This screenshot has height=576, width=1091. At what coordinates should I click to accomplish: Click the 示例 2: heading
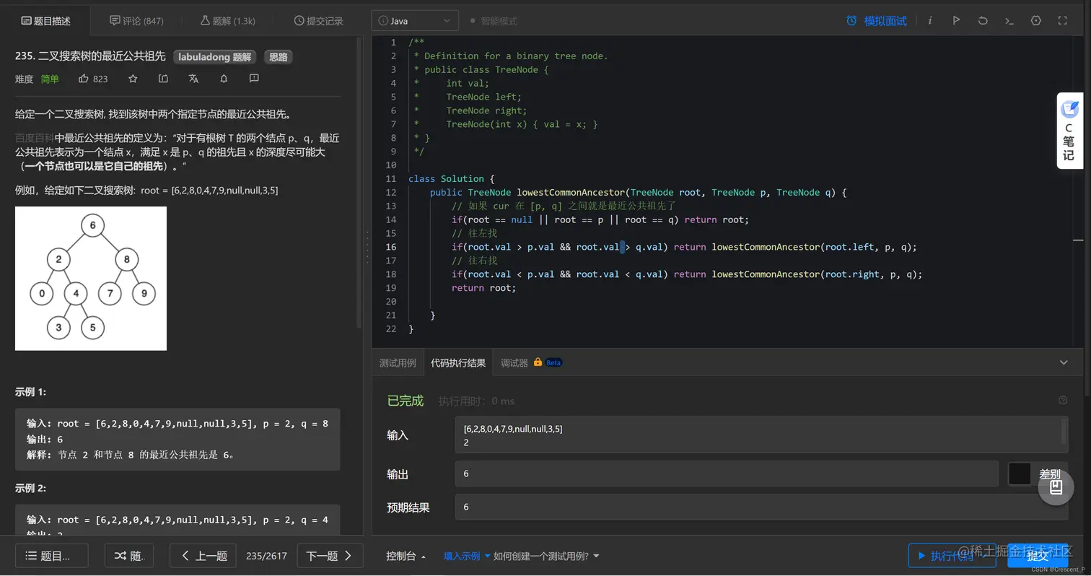coord(30,488)
